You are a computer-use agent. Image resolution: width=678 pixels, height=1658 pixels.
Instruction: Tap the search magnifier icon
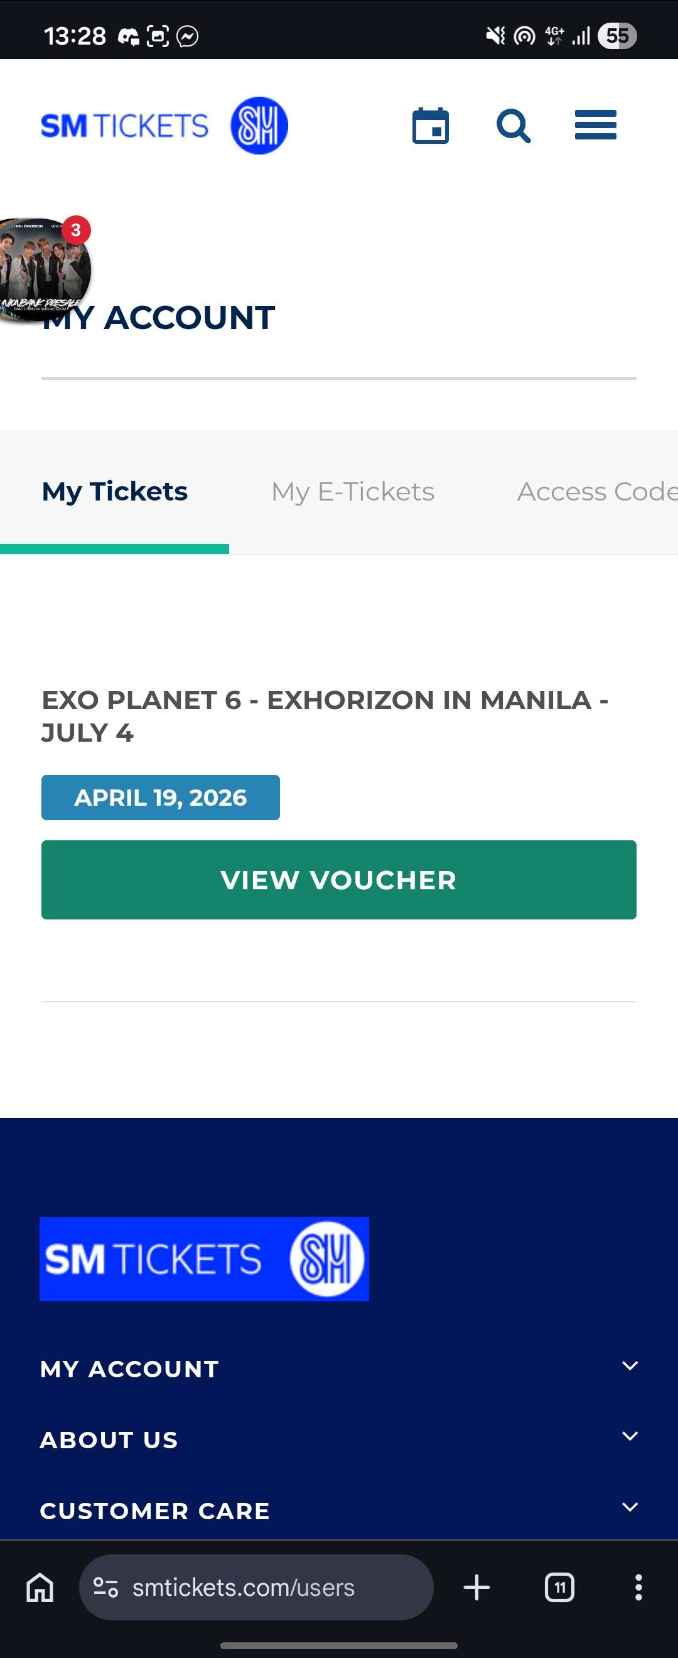pyautogui.click(x=514, y=126)
